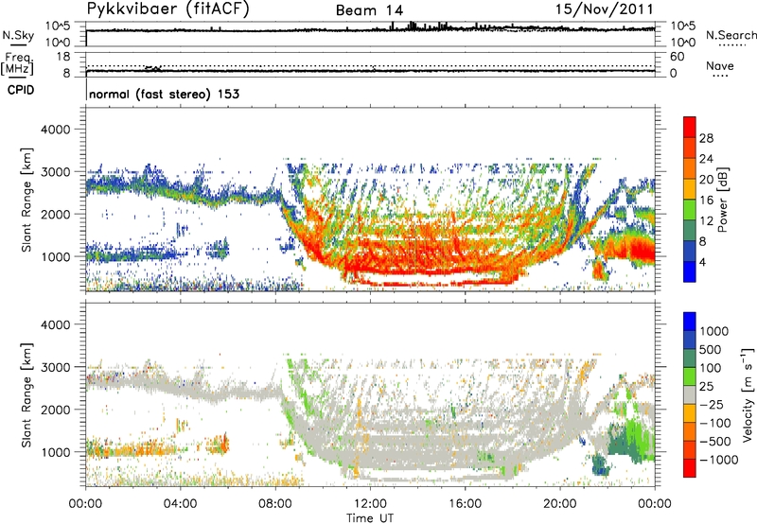Screen dimensions: 757x524
Task: Click the 'N.Search' legend label
Action: point(731,35)
